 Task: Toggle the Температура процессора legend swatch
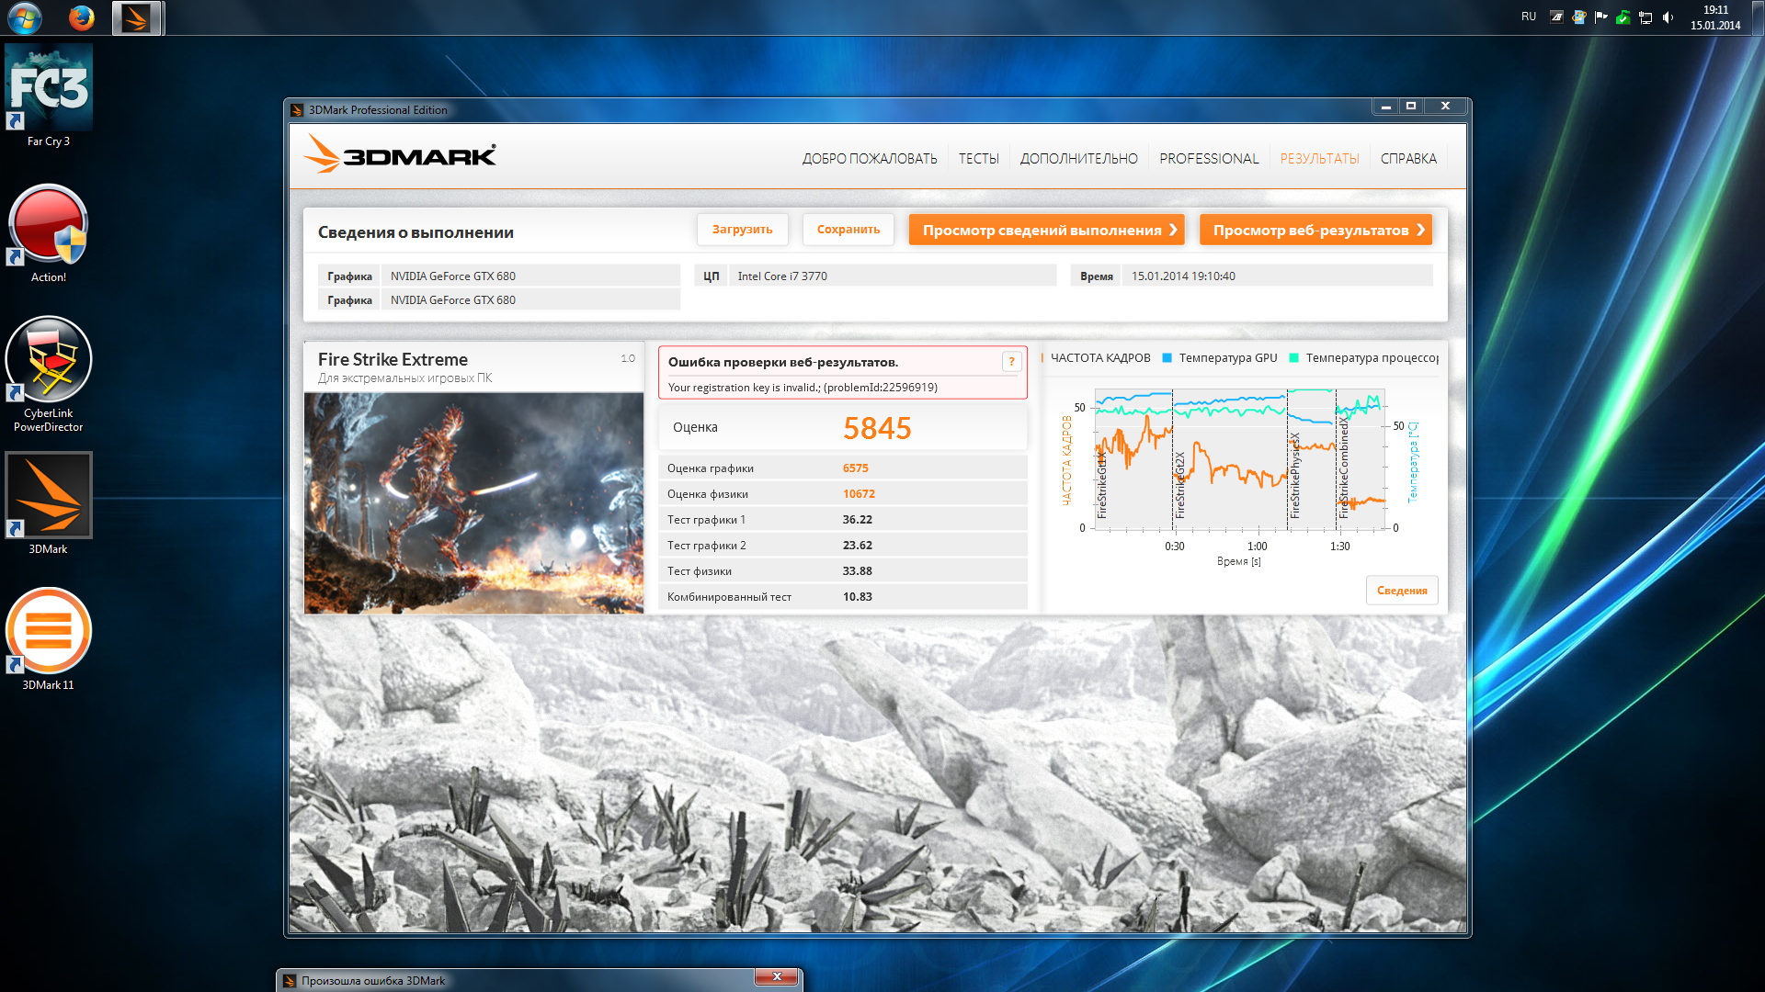(x=1293, y=358)
